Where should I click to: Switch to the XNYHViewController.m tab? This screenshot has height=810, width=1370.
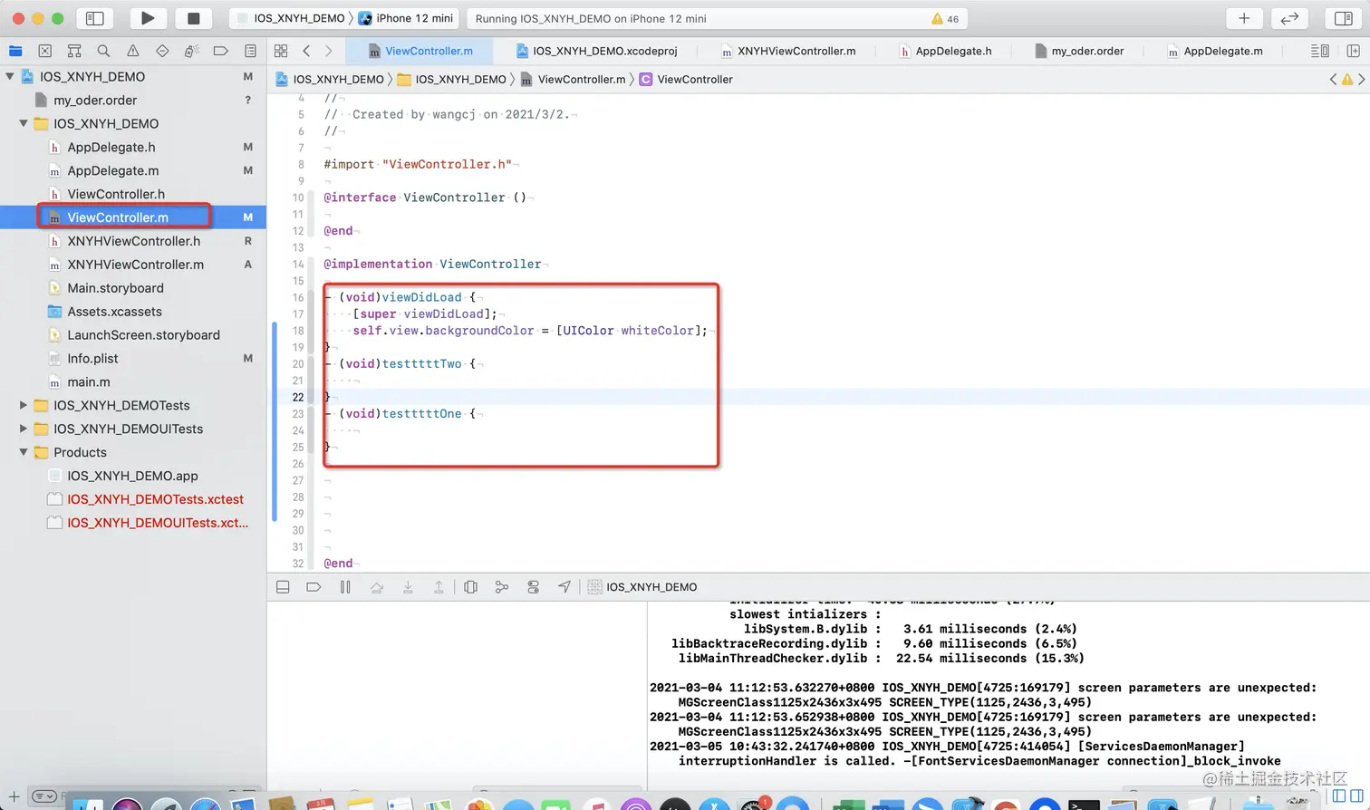click(787, 51)
